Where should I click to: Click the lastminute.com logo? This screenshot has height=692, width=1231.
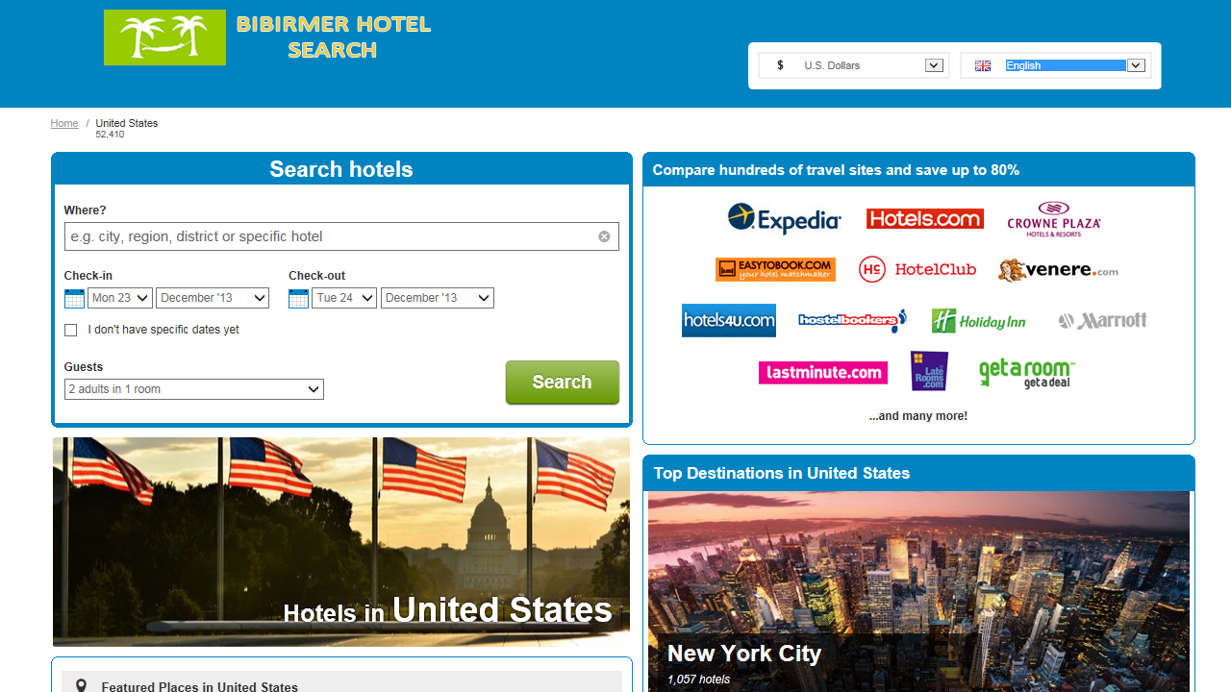point(823,372)
